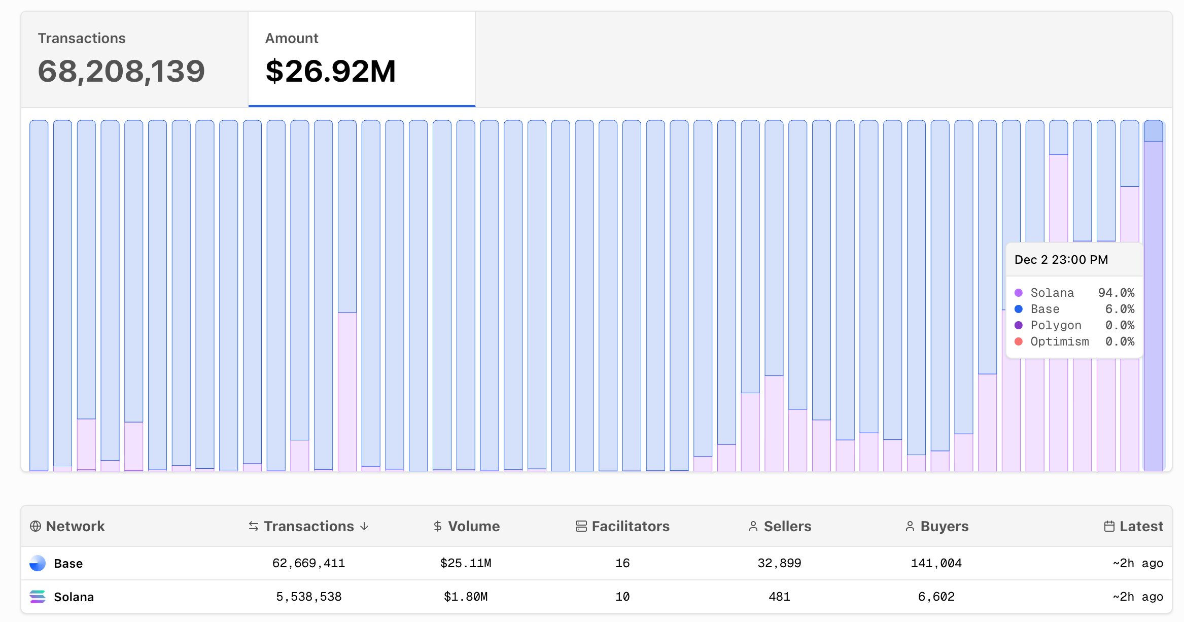Sort table by Volume column header
This screenshot has width=1184, height=622.
point(473,526)
